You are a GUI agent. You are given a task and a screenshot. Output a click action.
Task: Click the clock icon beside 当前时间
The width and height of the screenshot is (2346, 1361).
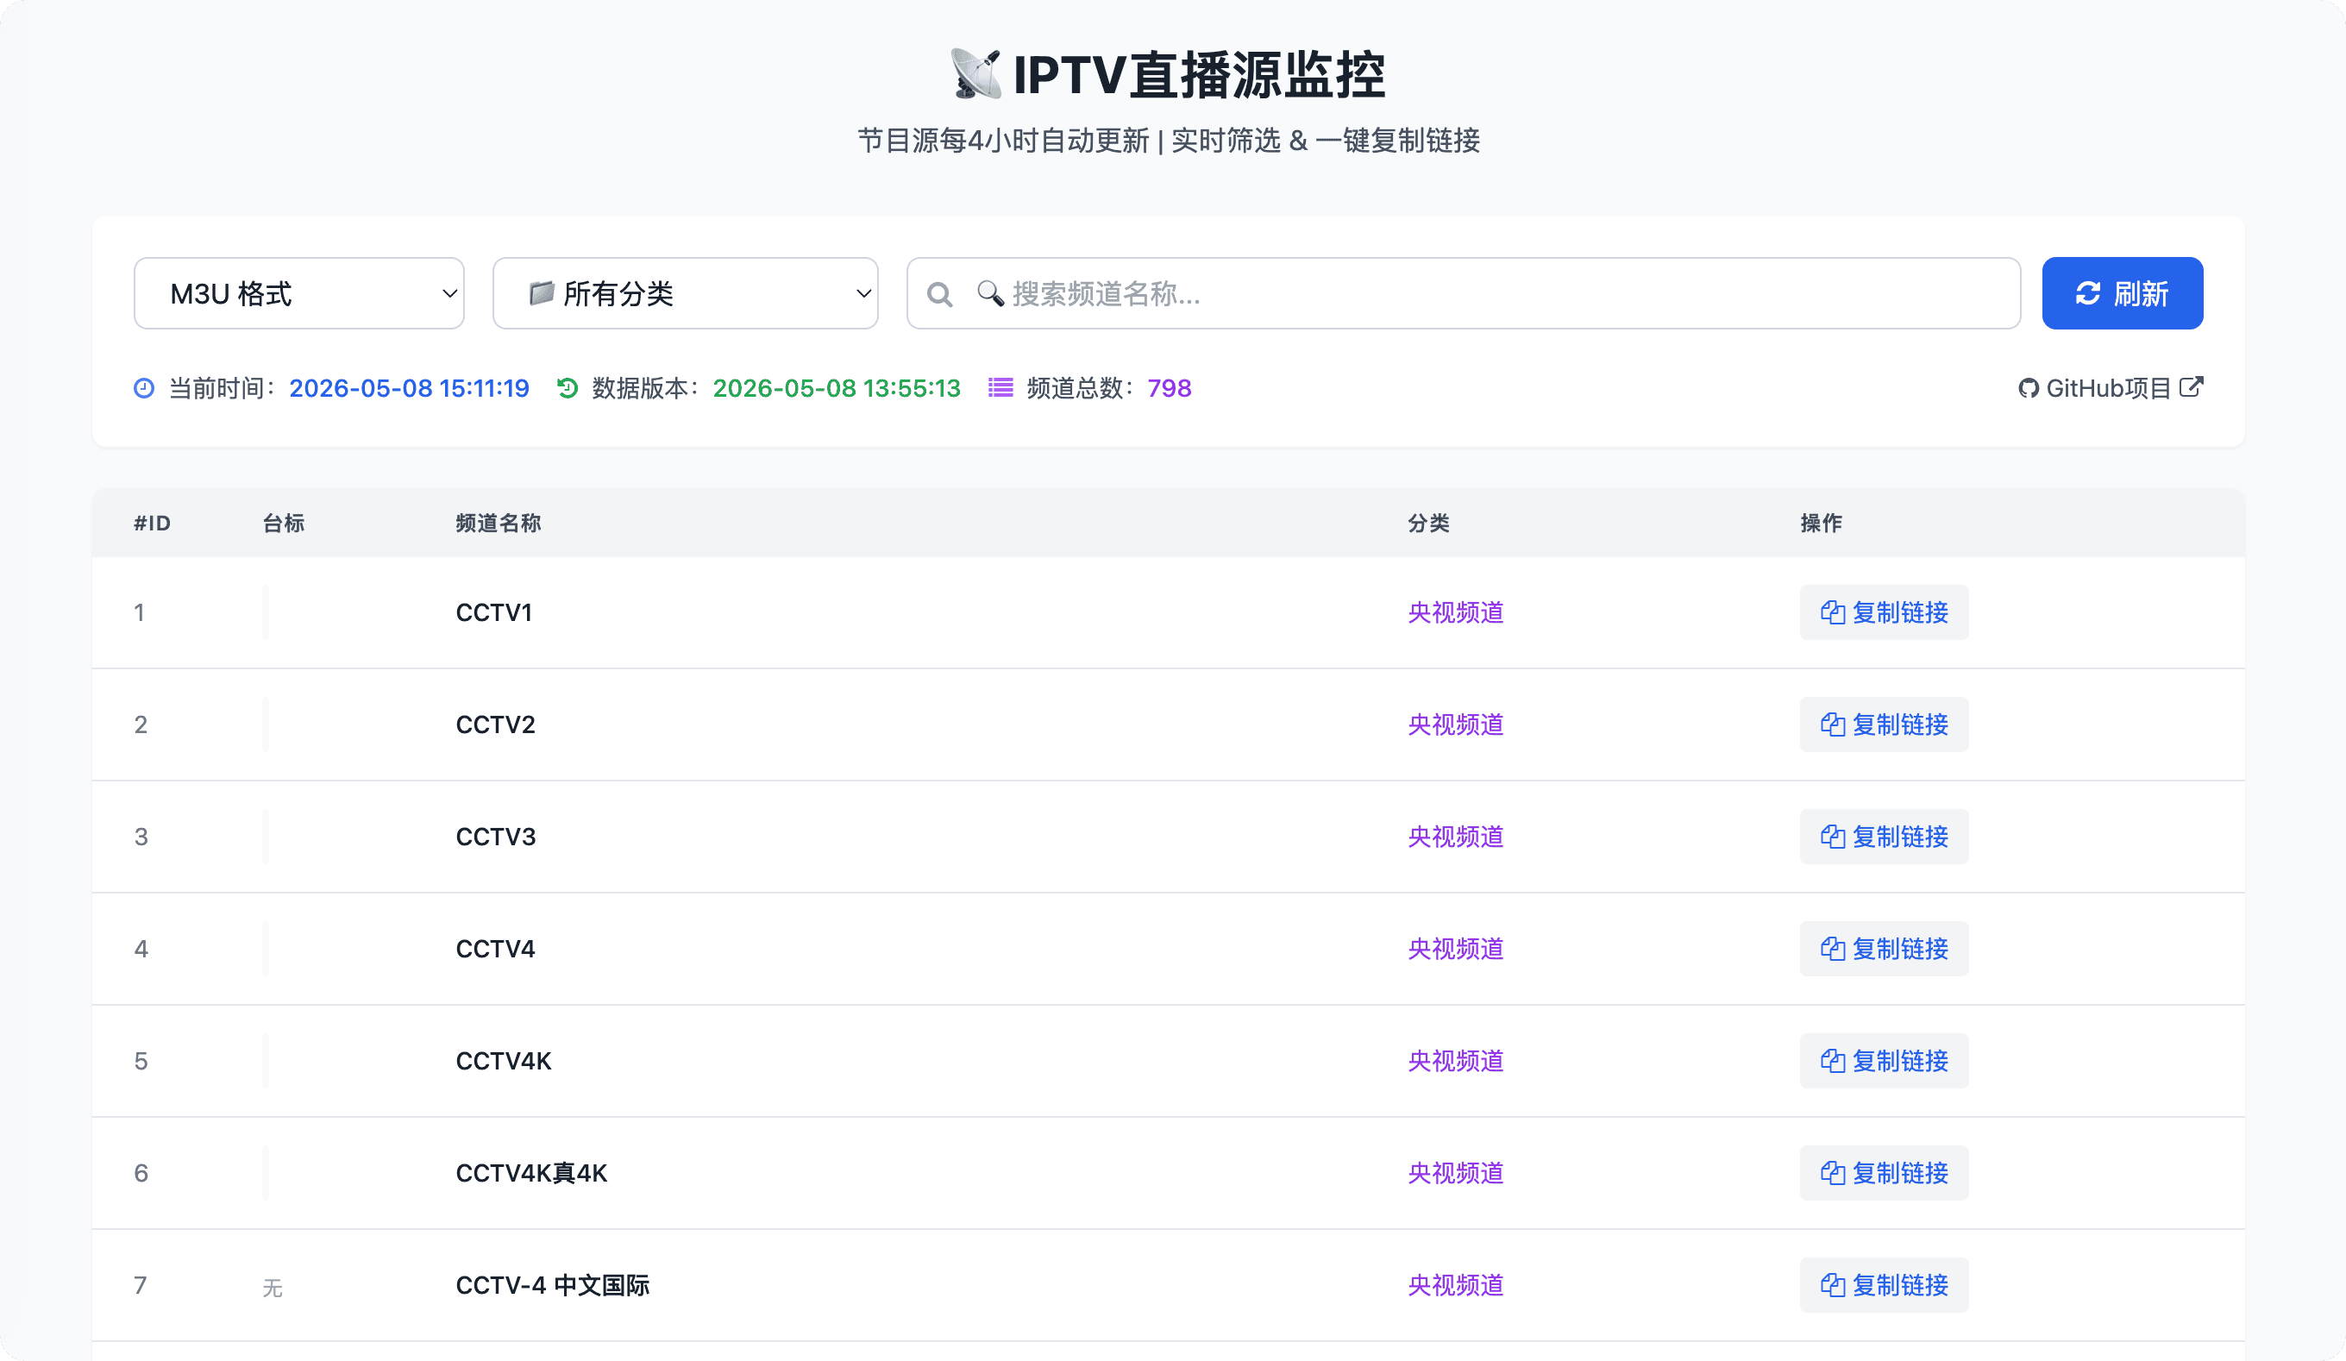tap(144, 388)
